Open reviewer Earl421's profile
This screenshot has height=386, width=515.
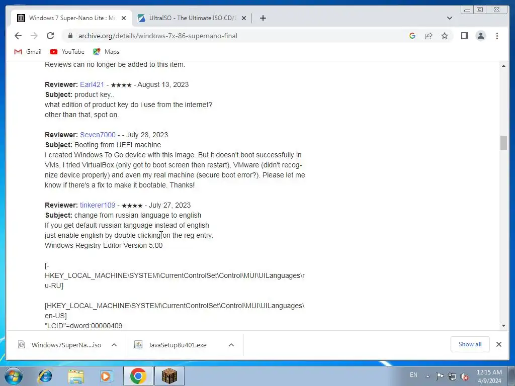tap(92, 84)
